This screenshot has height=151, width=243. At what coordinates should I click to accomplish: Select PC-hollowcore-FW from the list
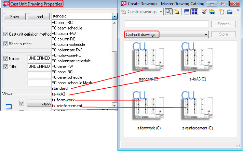(x=67, y=50)
